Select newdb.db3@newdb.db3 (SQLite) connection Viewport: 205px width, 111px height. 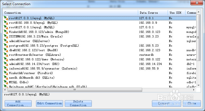pos(32,78)
